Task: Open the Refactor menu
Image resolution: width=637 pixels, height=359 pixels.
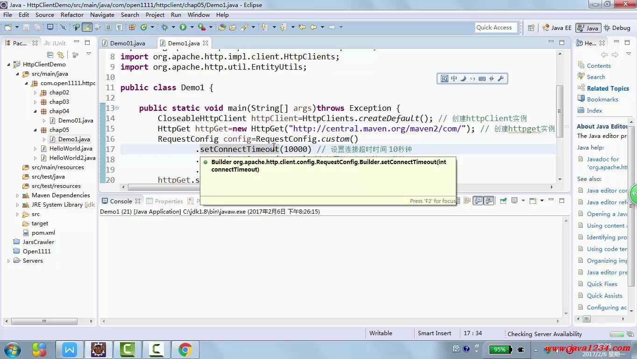Action: [x=72, y=14]
